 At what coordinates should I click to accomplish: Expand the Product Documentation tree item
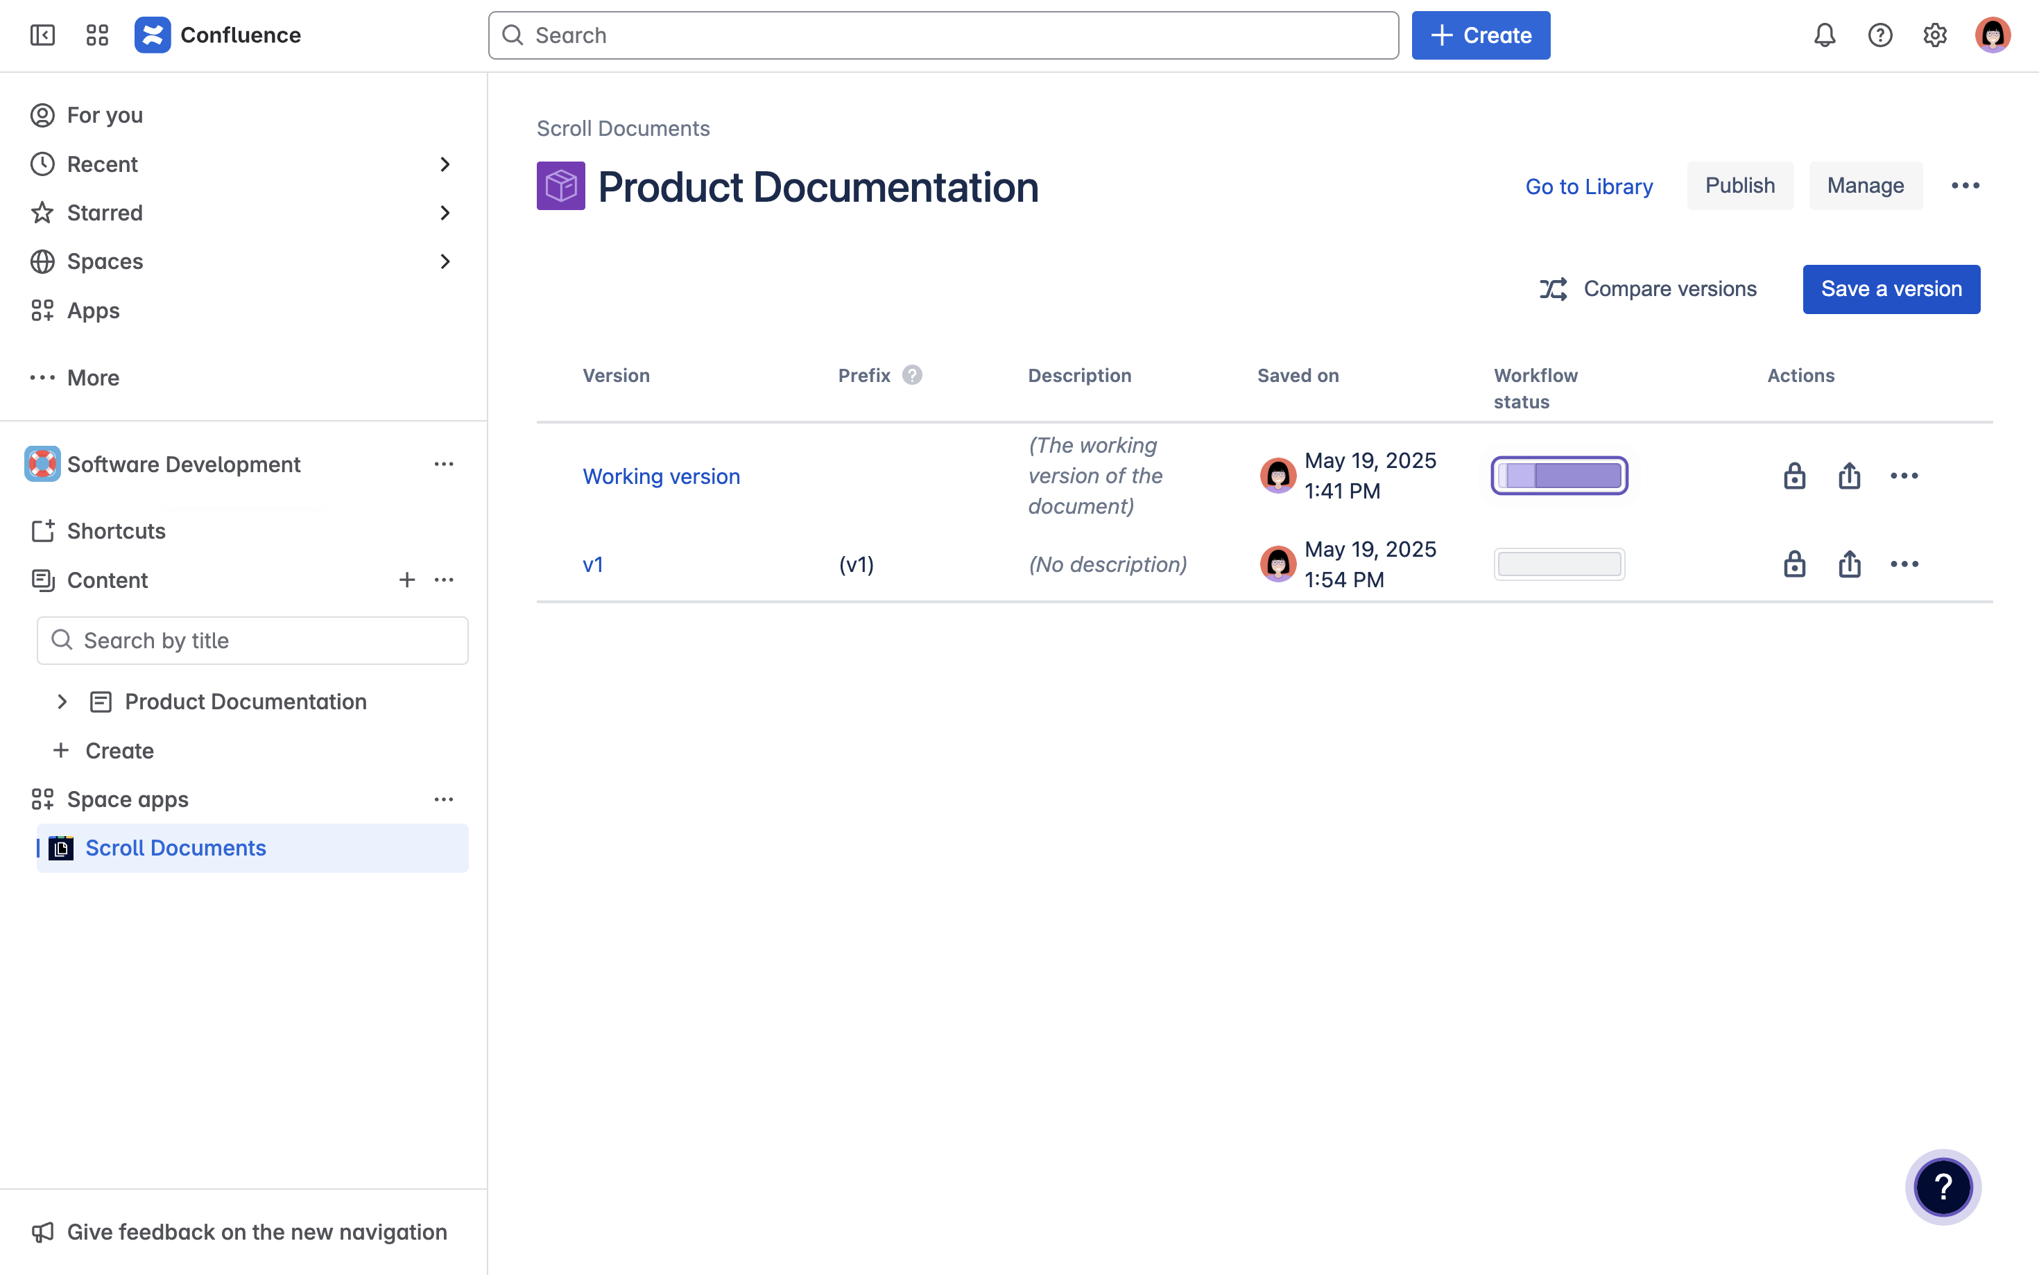pos(62,702)
